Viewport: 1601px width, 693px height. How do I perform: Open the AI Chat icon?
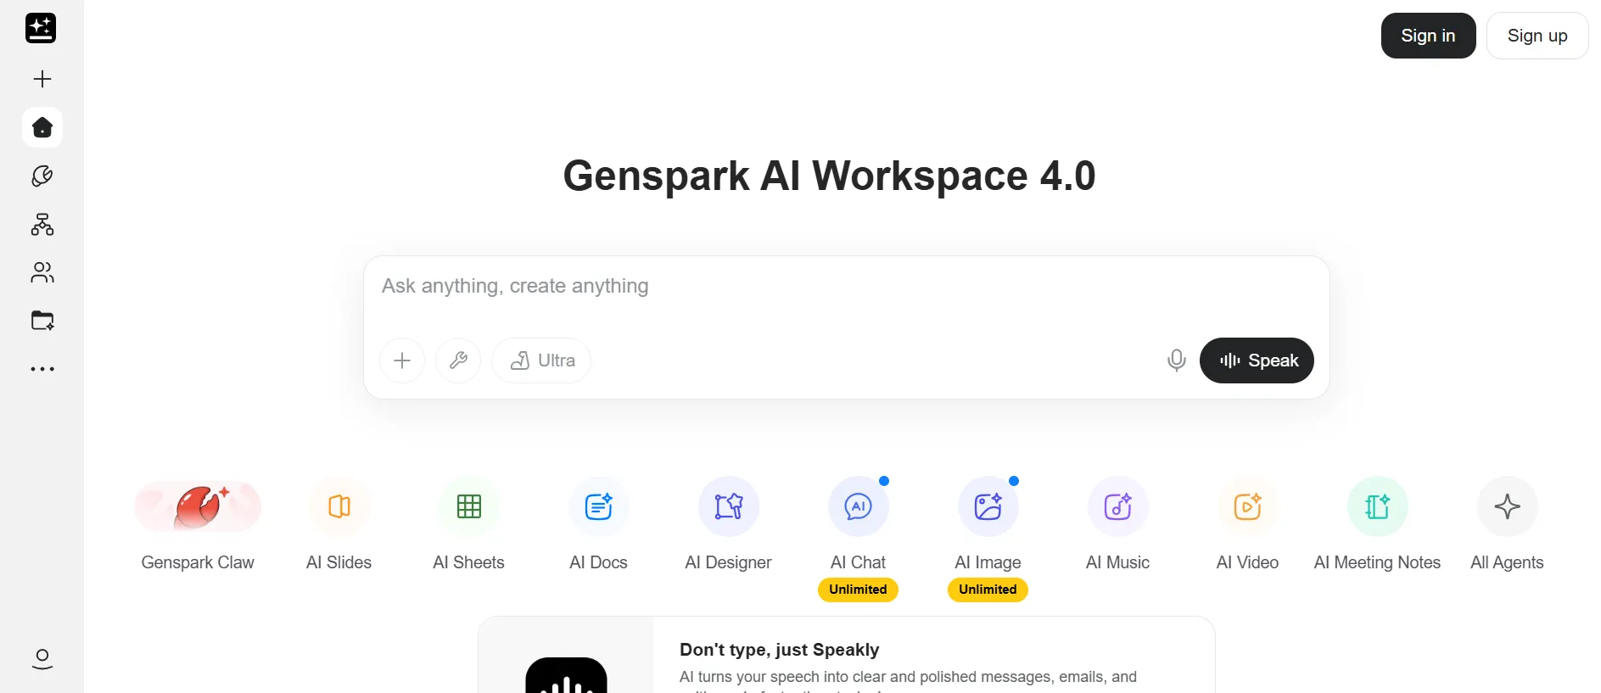pos(859,506)
